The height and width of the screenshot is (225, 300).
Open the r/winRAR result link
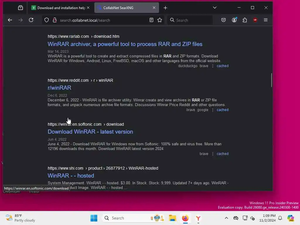59,88
